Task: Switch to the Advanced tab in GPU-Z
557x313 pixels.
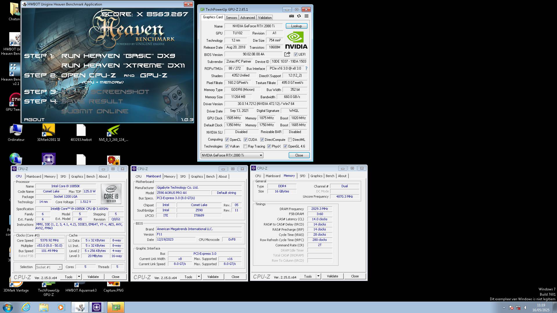Action: tap(247, 18)
